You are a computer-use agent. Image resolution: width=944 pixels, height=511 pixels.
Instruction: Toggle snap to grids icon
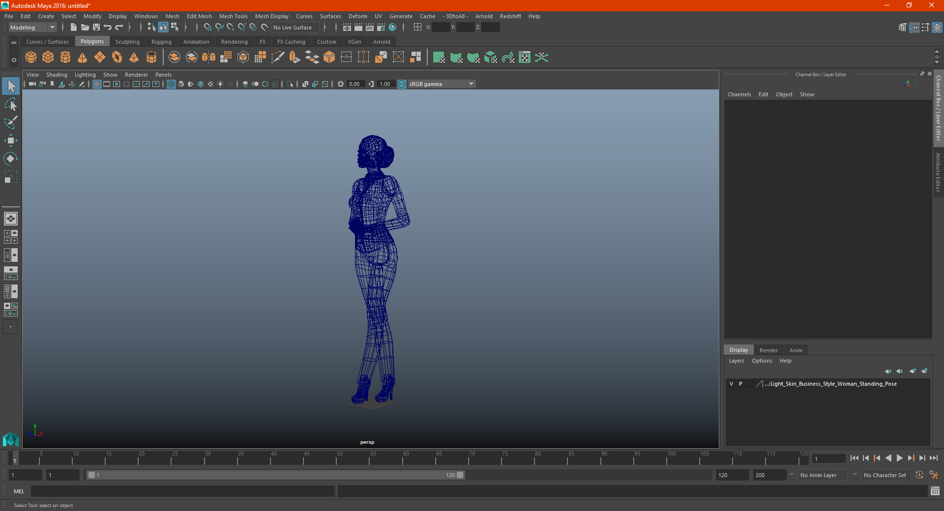[x=208, y=28]
